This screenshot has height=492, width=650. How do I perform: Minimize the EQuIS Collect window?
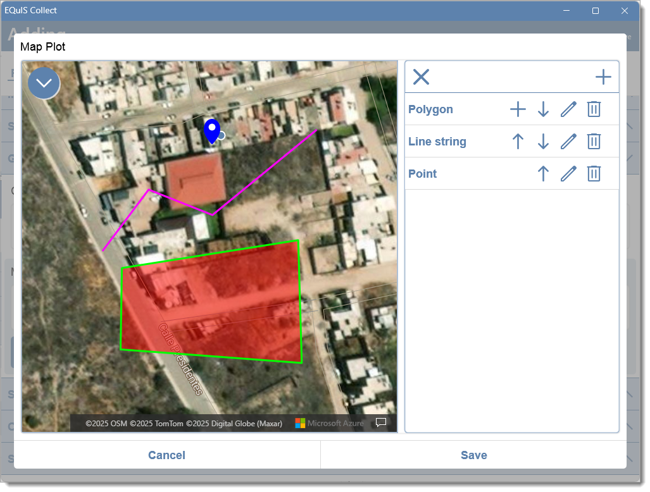coord(566,11)
